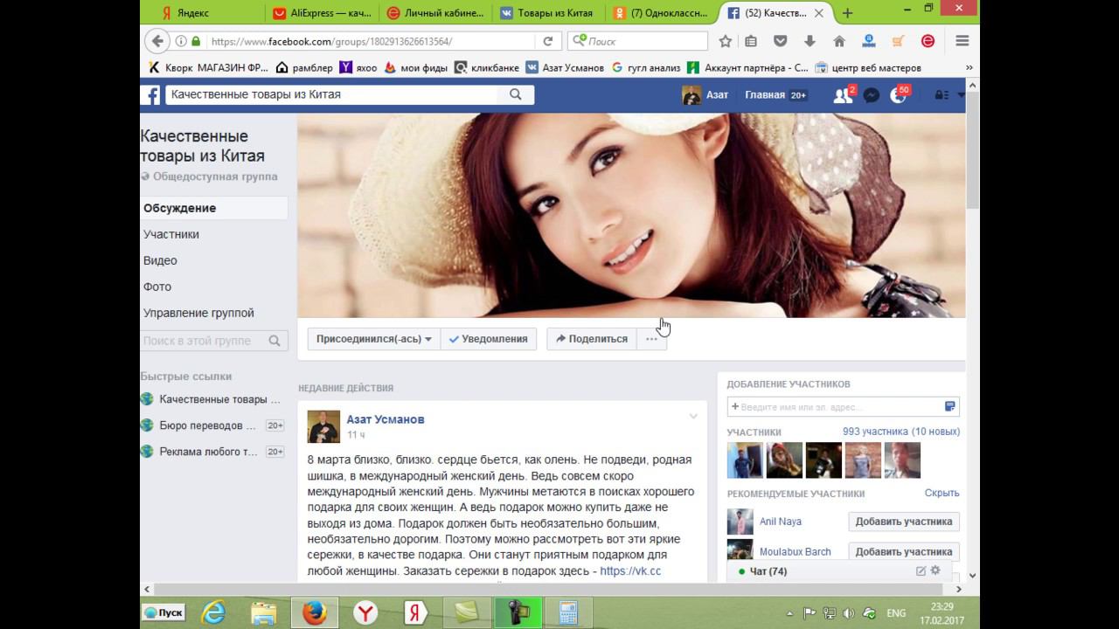
Task: Switch to the Одноклассники tab
Action: 662,13
